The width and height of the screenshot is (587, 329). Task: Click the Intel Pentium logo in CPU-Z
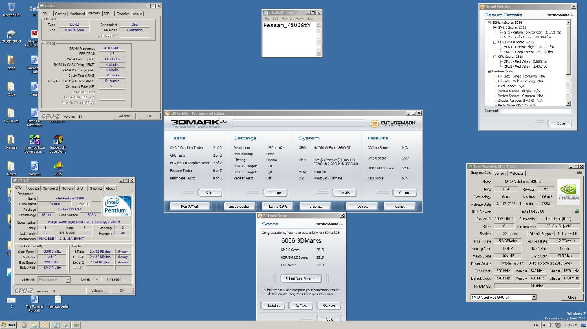point(117,207)
